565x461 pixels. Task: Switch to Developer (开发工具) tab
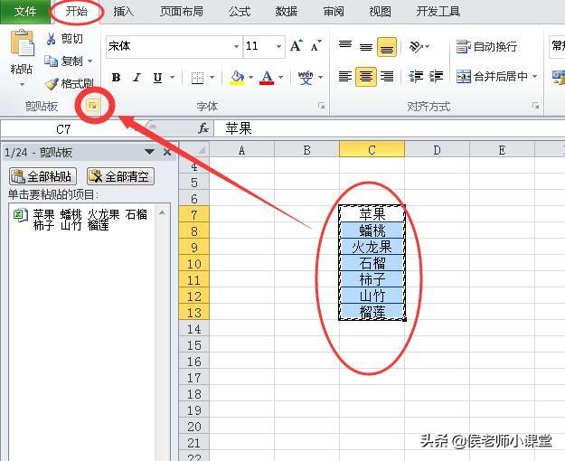click(x=438, y=12)
